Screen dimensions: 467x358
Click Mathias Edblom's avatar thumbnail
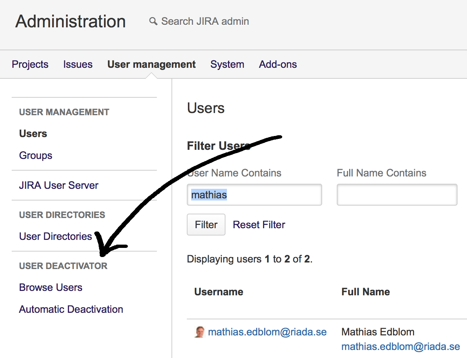click(x=200, y=332)
